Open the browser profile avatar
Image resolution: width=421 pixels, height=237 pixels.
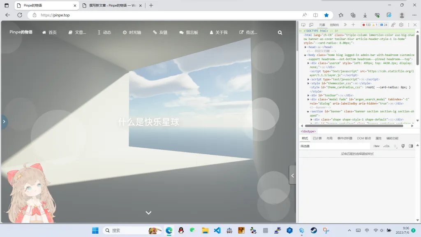click(x=402, y=15)
